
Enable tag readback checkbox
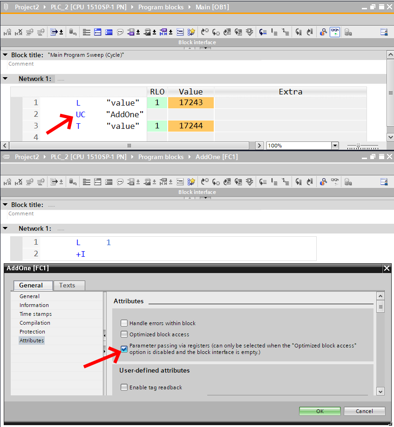click(124, 387)
